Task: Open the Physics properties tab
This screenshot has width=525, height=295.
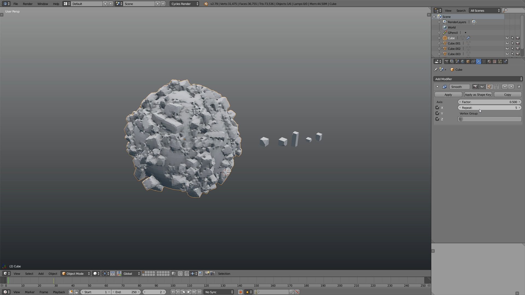Action: (505, 61)
